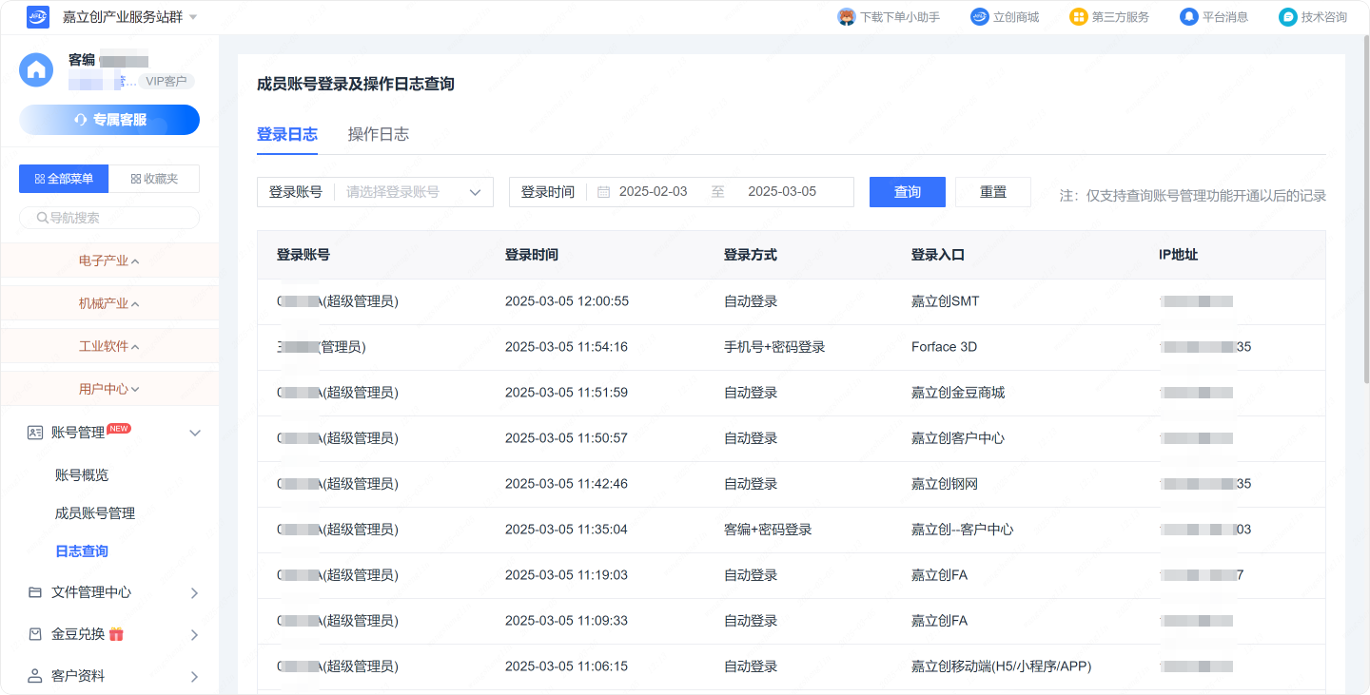The height and width of the screenshot is (695, 1370).
Task: Collapse 账号管理 using its chevron
Action: tap(195, 434)
